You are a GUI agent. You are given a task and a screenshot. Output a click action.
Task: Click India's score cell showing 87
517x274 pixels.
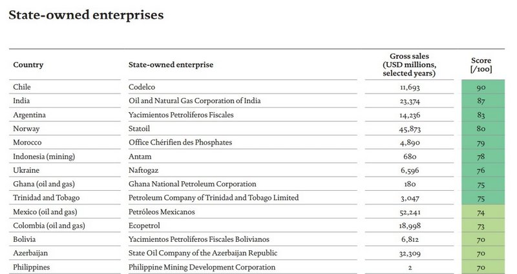481,101
